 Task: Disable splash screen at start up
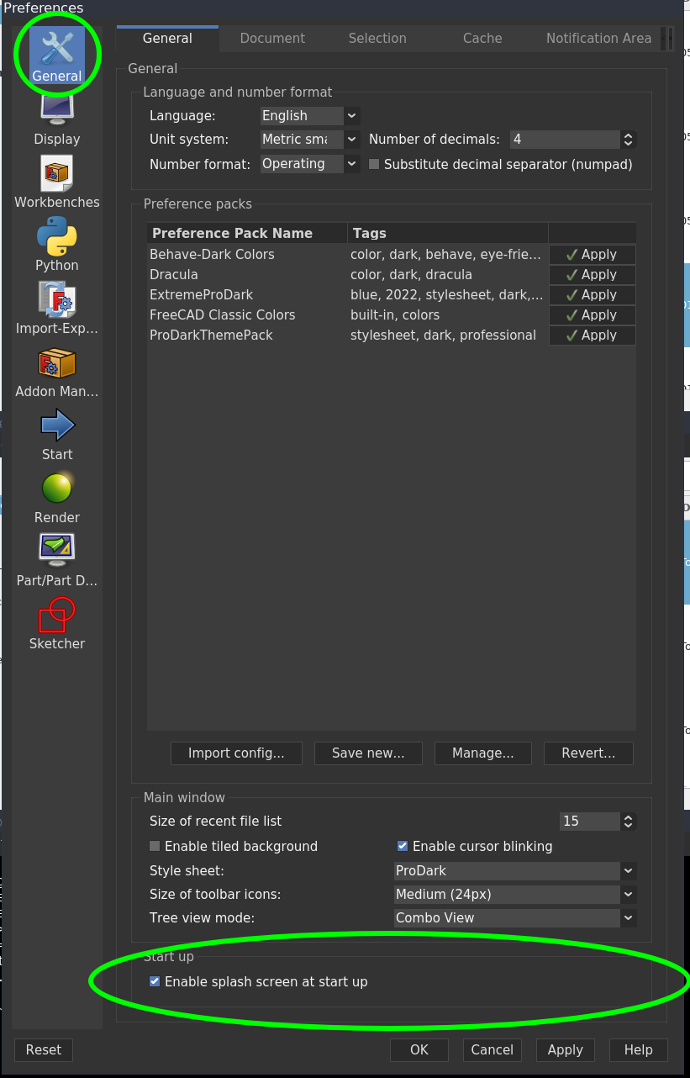click(154, 981)
